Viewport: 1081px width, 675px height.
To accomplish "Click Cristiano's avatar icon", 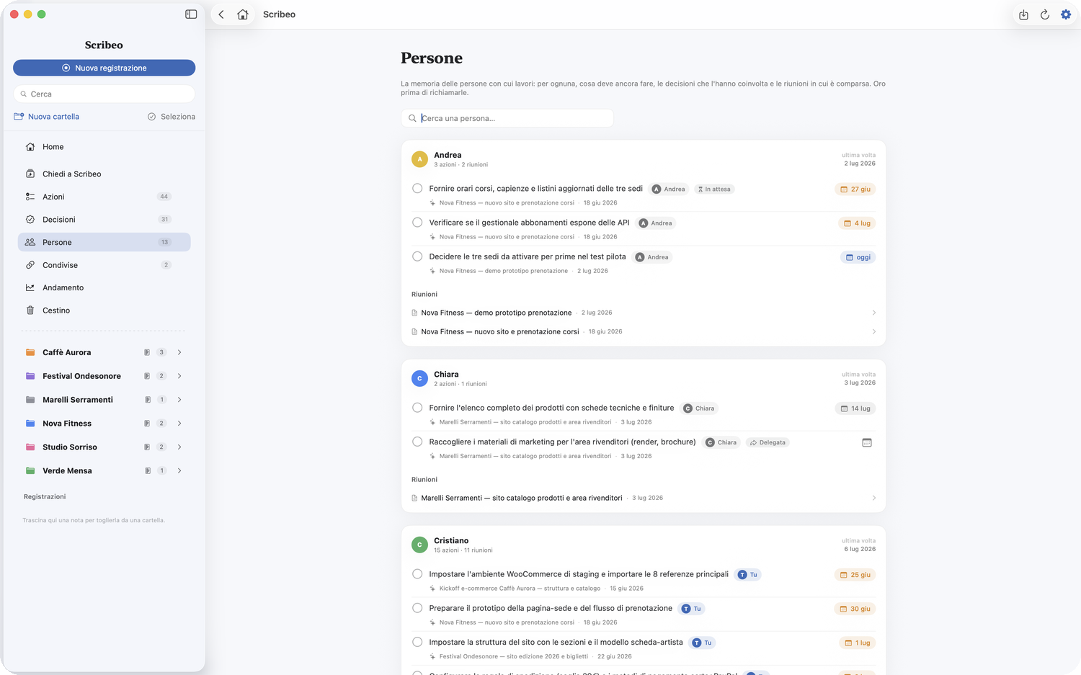I will tap(419, 545).
